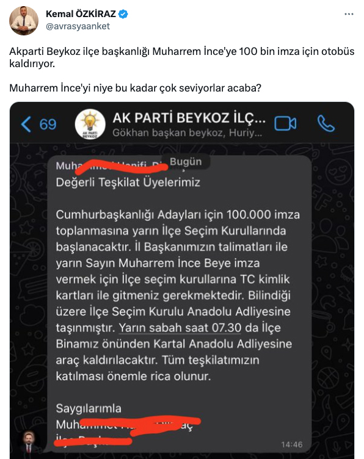Click the Bugün date chip
Image resolution: width=364 pixels, height=459 pixels.
pyautogui.click(x=186, y=162)
